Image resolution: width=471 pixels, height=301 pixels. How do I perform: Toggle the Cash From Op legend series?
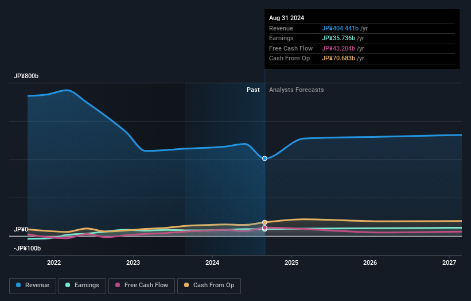coord(209,285)
